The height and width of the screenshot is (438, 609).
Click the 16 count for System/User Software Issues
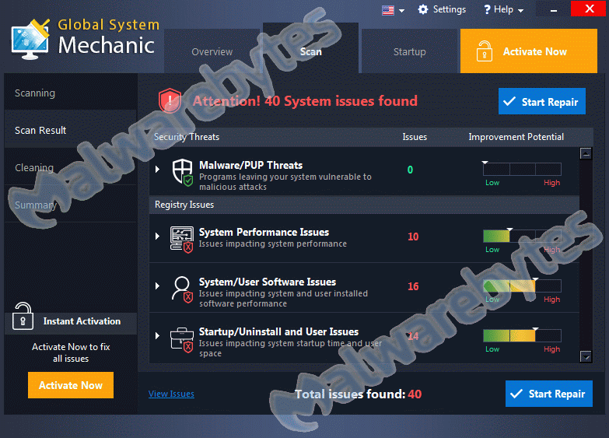[413, 286]
